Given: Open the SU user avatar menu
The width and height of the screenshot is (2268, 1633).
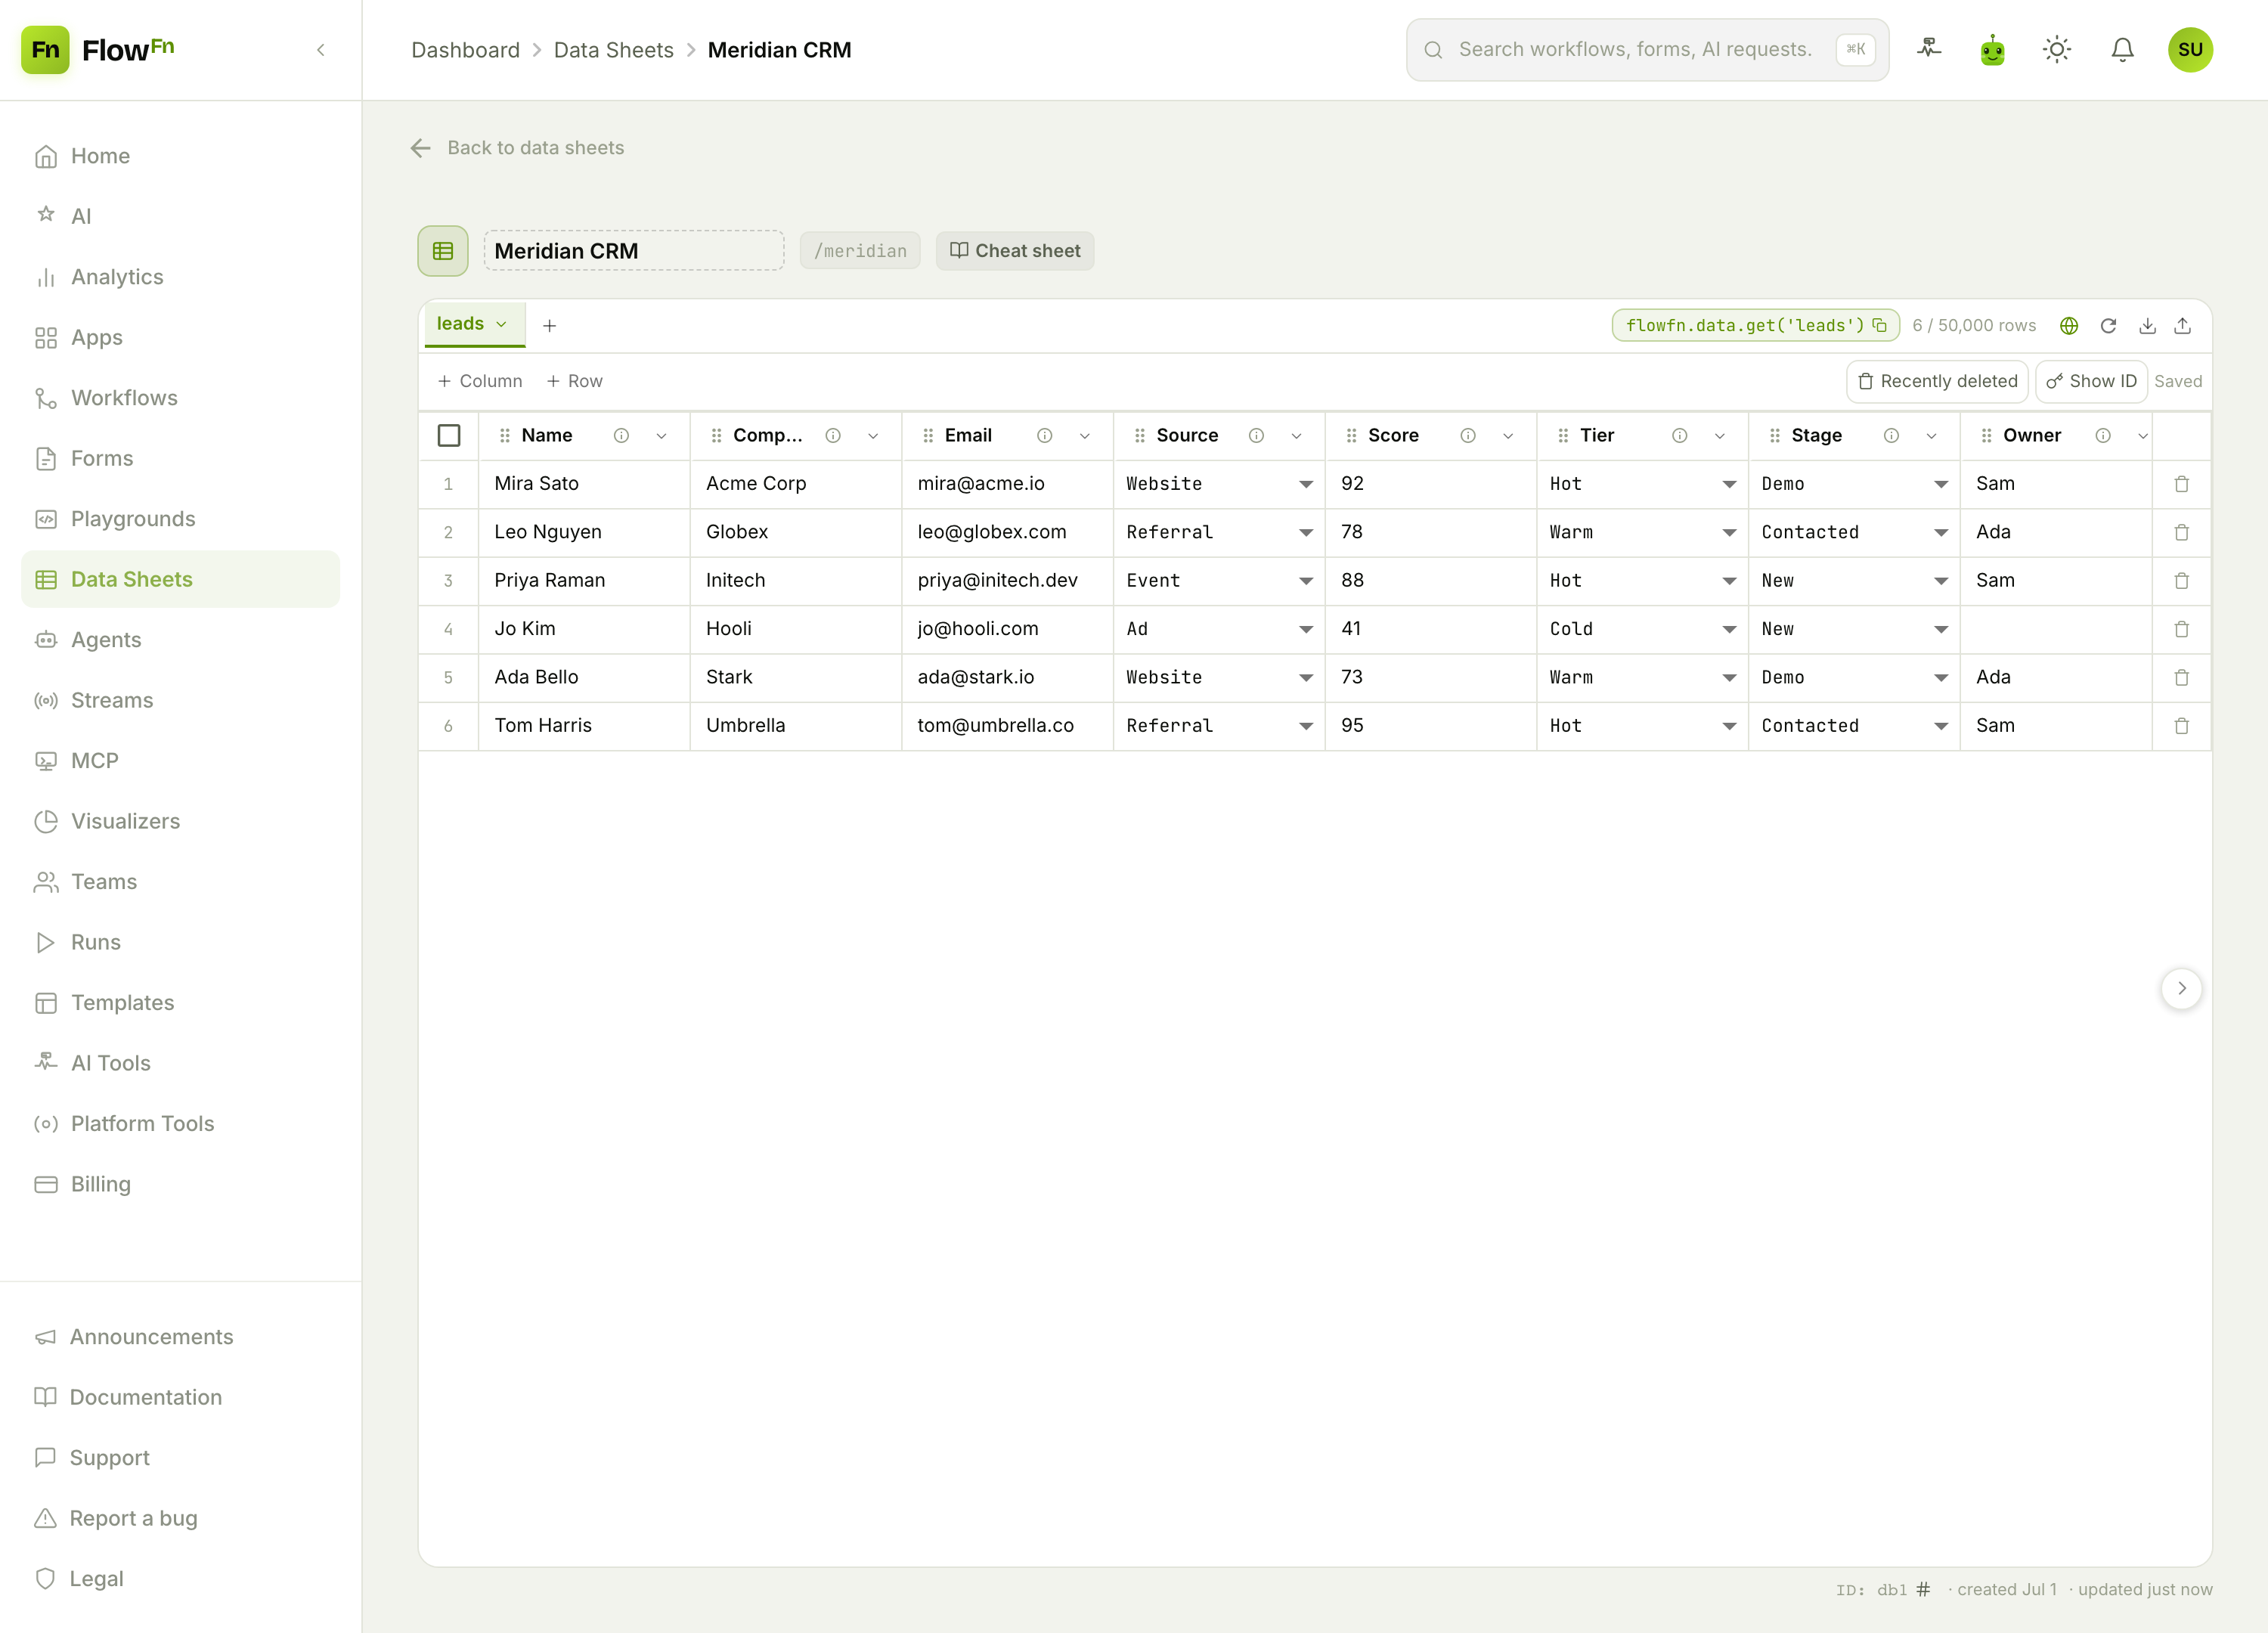Looking at the screenshot, I should [2190, 50].
